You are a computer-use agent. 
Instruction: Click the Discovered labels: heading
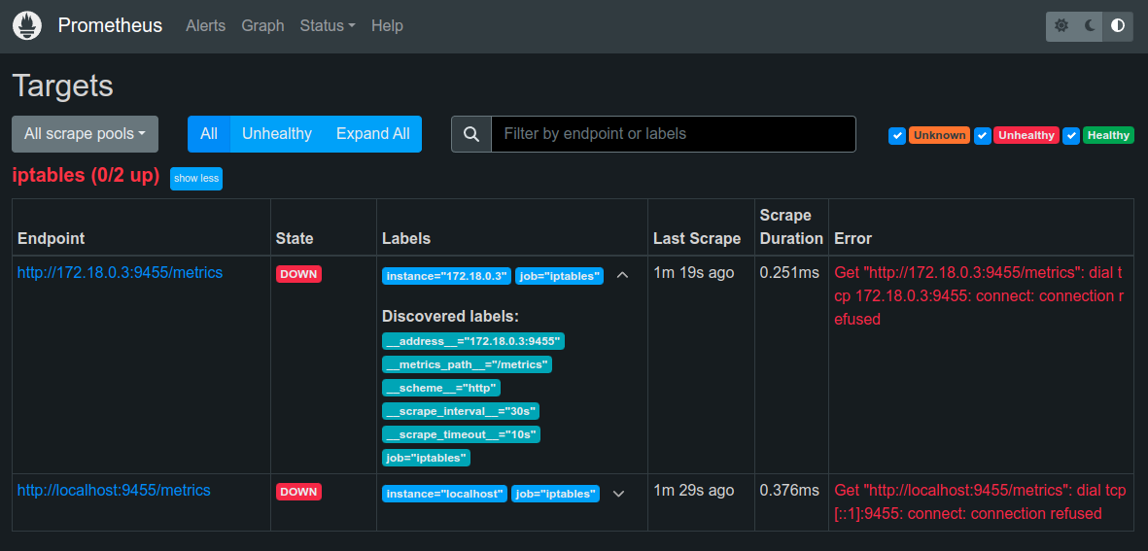[450, 316]
